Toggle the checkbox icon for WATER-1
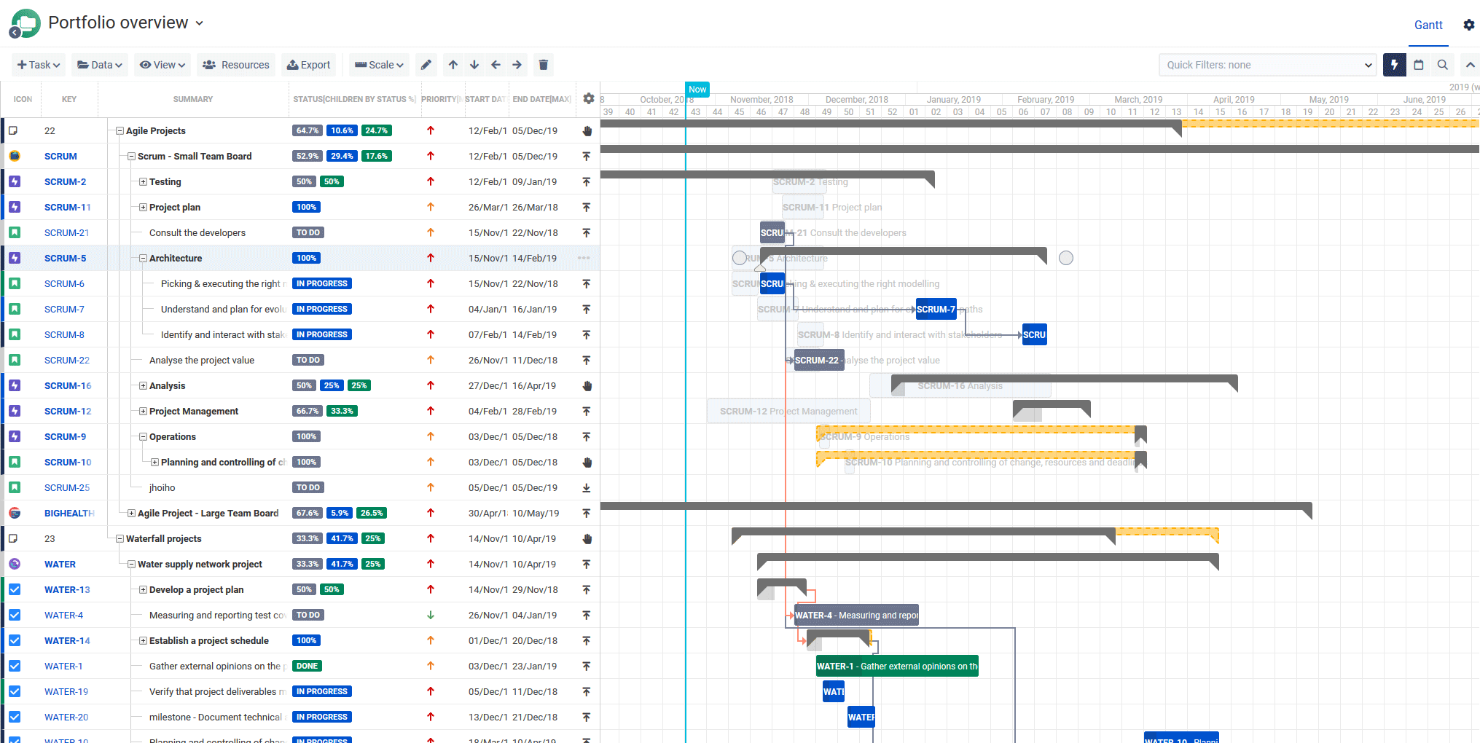Viewport: 1480px width, 743px height. tap(15, 666)
